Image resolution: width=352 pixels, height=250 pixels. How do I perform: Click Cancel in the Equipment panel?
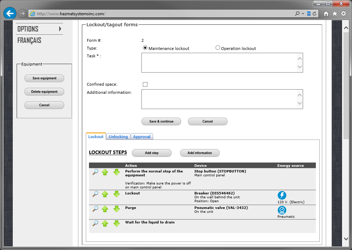pos(44,105)
